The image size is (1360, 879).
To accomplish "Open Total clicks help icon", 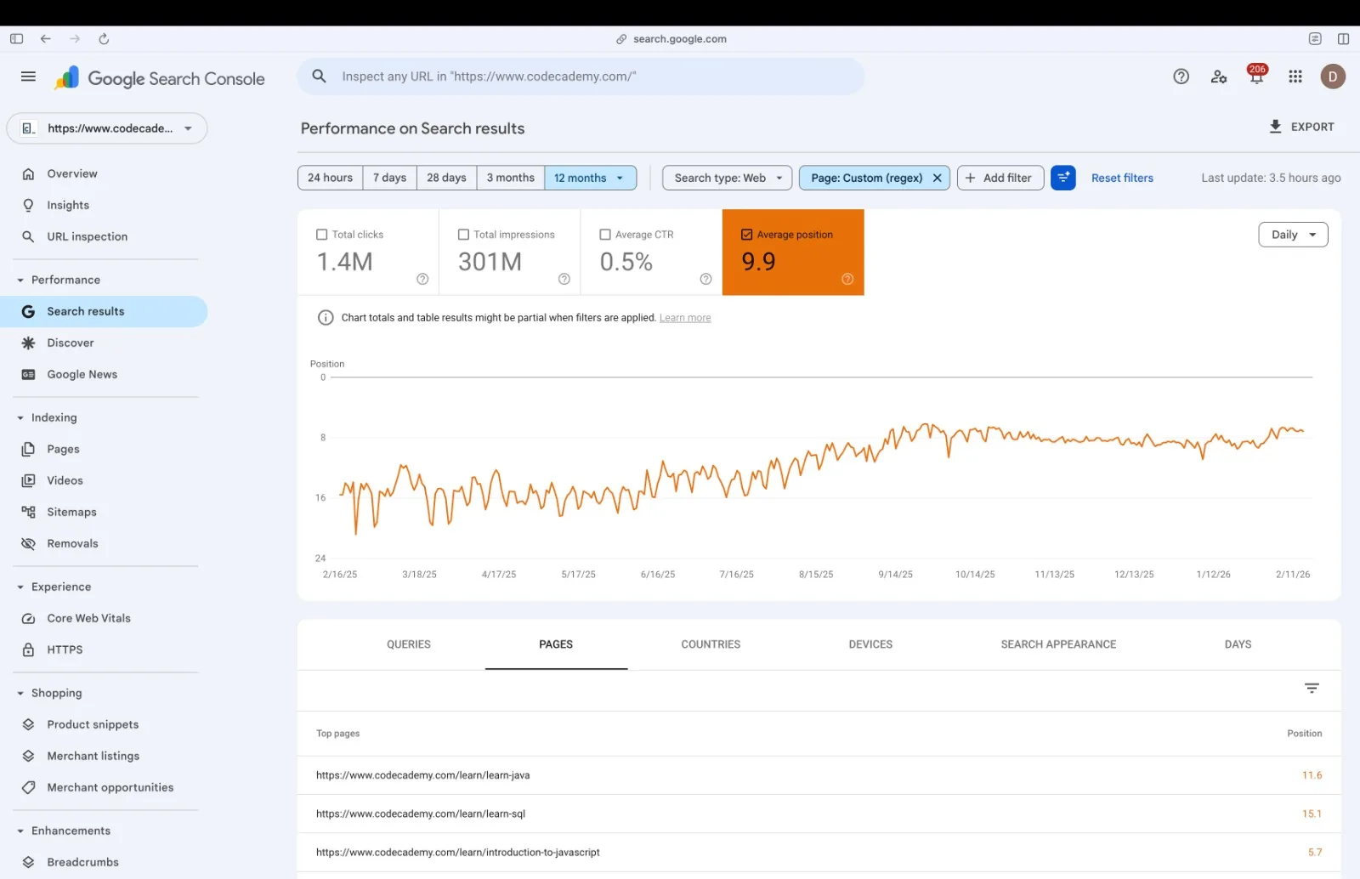I will pyautogui.click(x=422, y=279).
